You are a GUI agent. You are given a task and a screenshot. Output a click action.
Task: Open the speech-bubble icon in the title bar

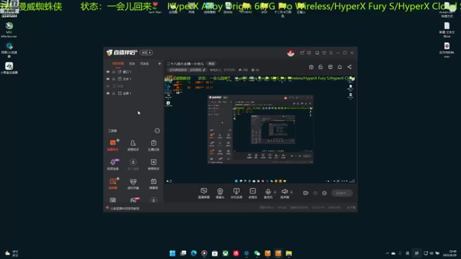coord(309,53)
